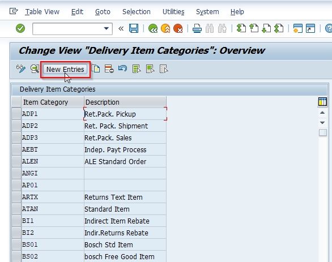Open the Utilities menu

[173, 12]
